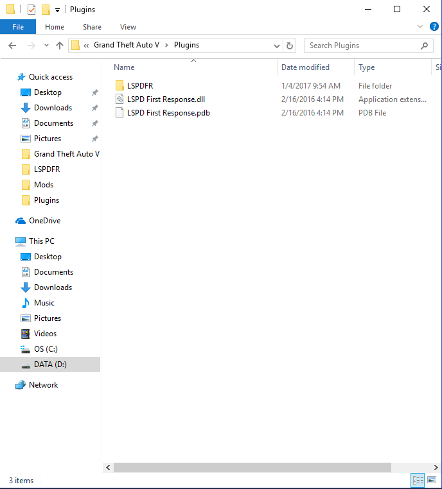442x489 pixels.
Task: Open the LSPDFR folder icon in the file list
Action: (x=119, y=86)
